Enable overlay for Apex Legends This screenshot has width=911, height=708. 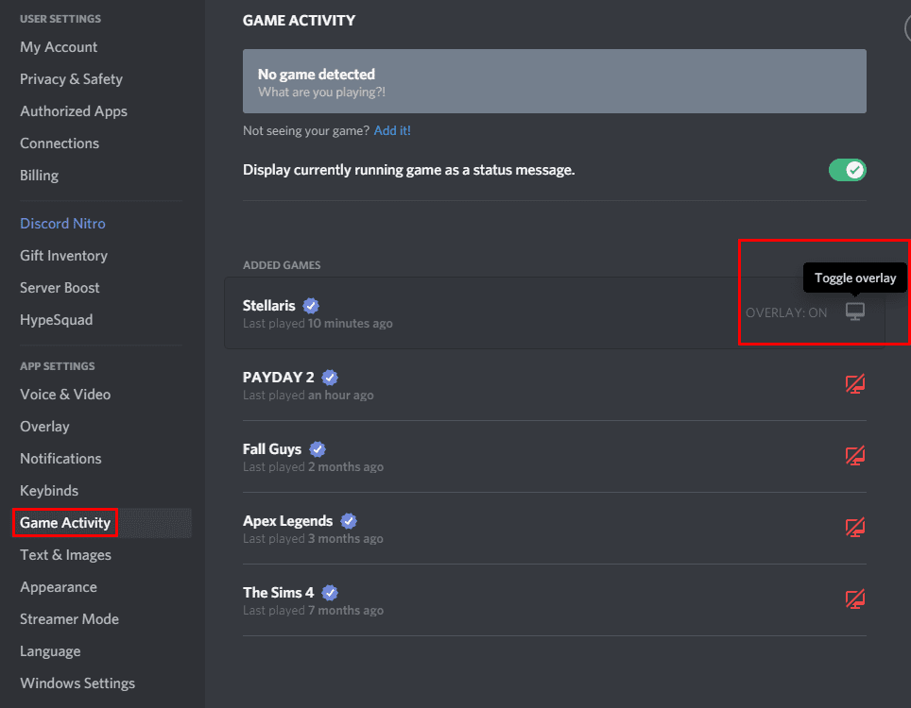click(854, 528)
